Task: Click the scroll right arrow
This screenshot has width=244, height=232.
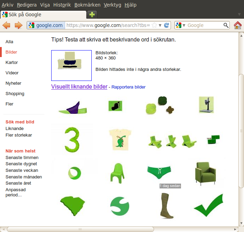Action: tap(235, 229)
